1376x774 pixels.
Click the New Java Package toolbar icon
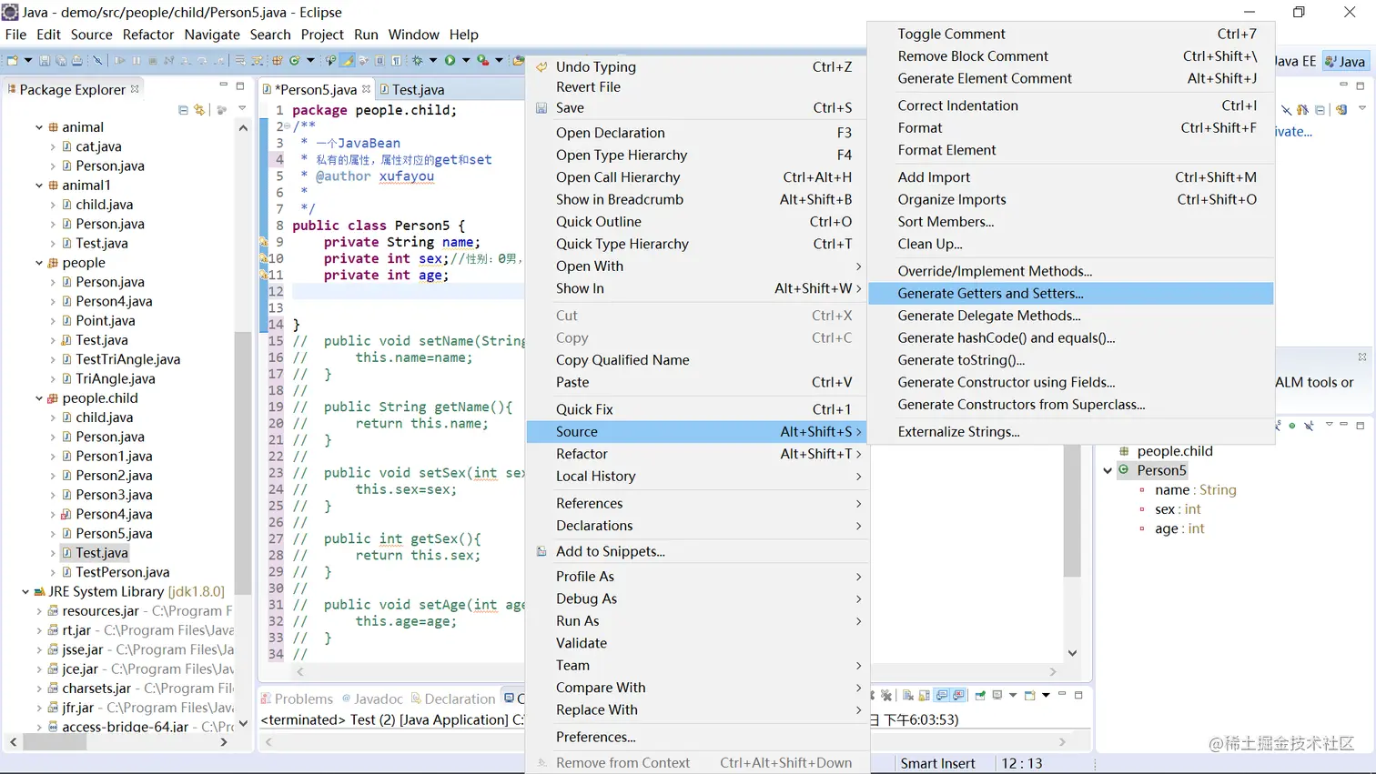click(x=278, y=60)
